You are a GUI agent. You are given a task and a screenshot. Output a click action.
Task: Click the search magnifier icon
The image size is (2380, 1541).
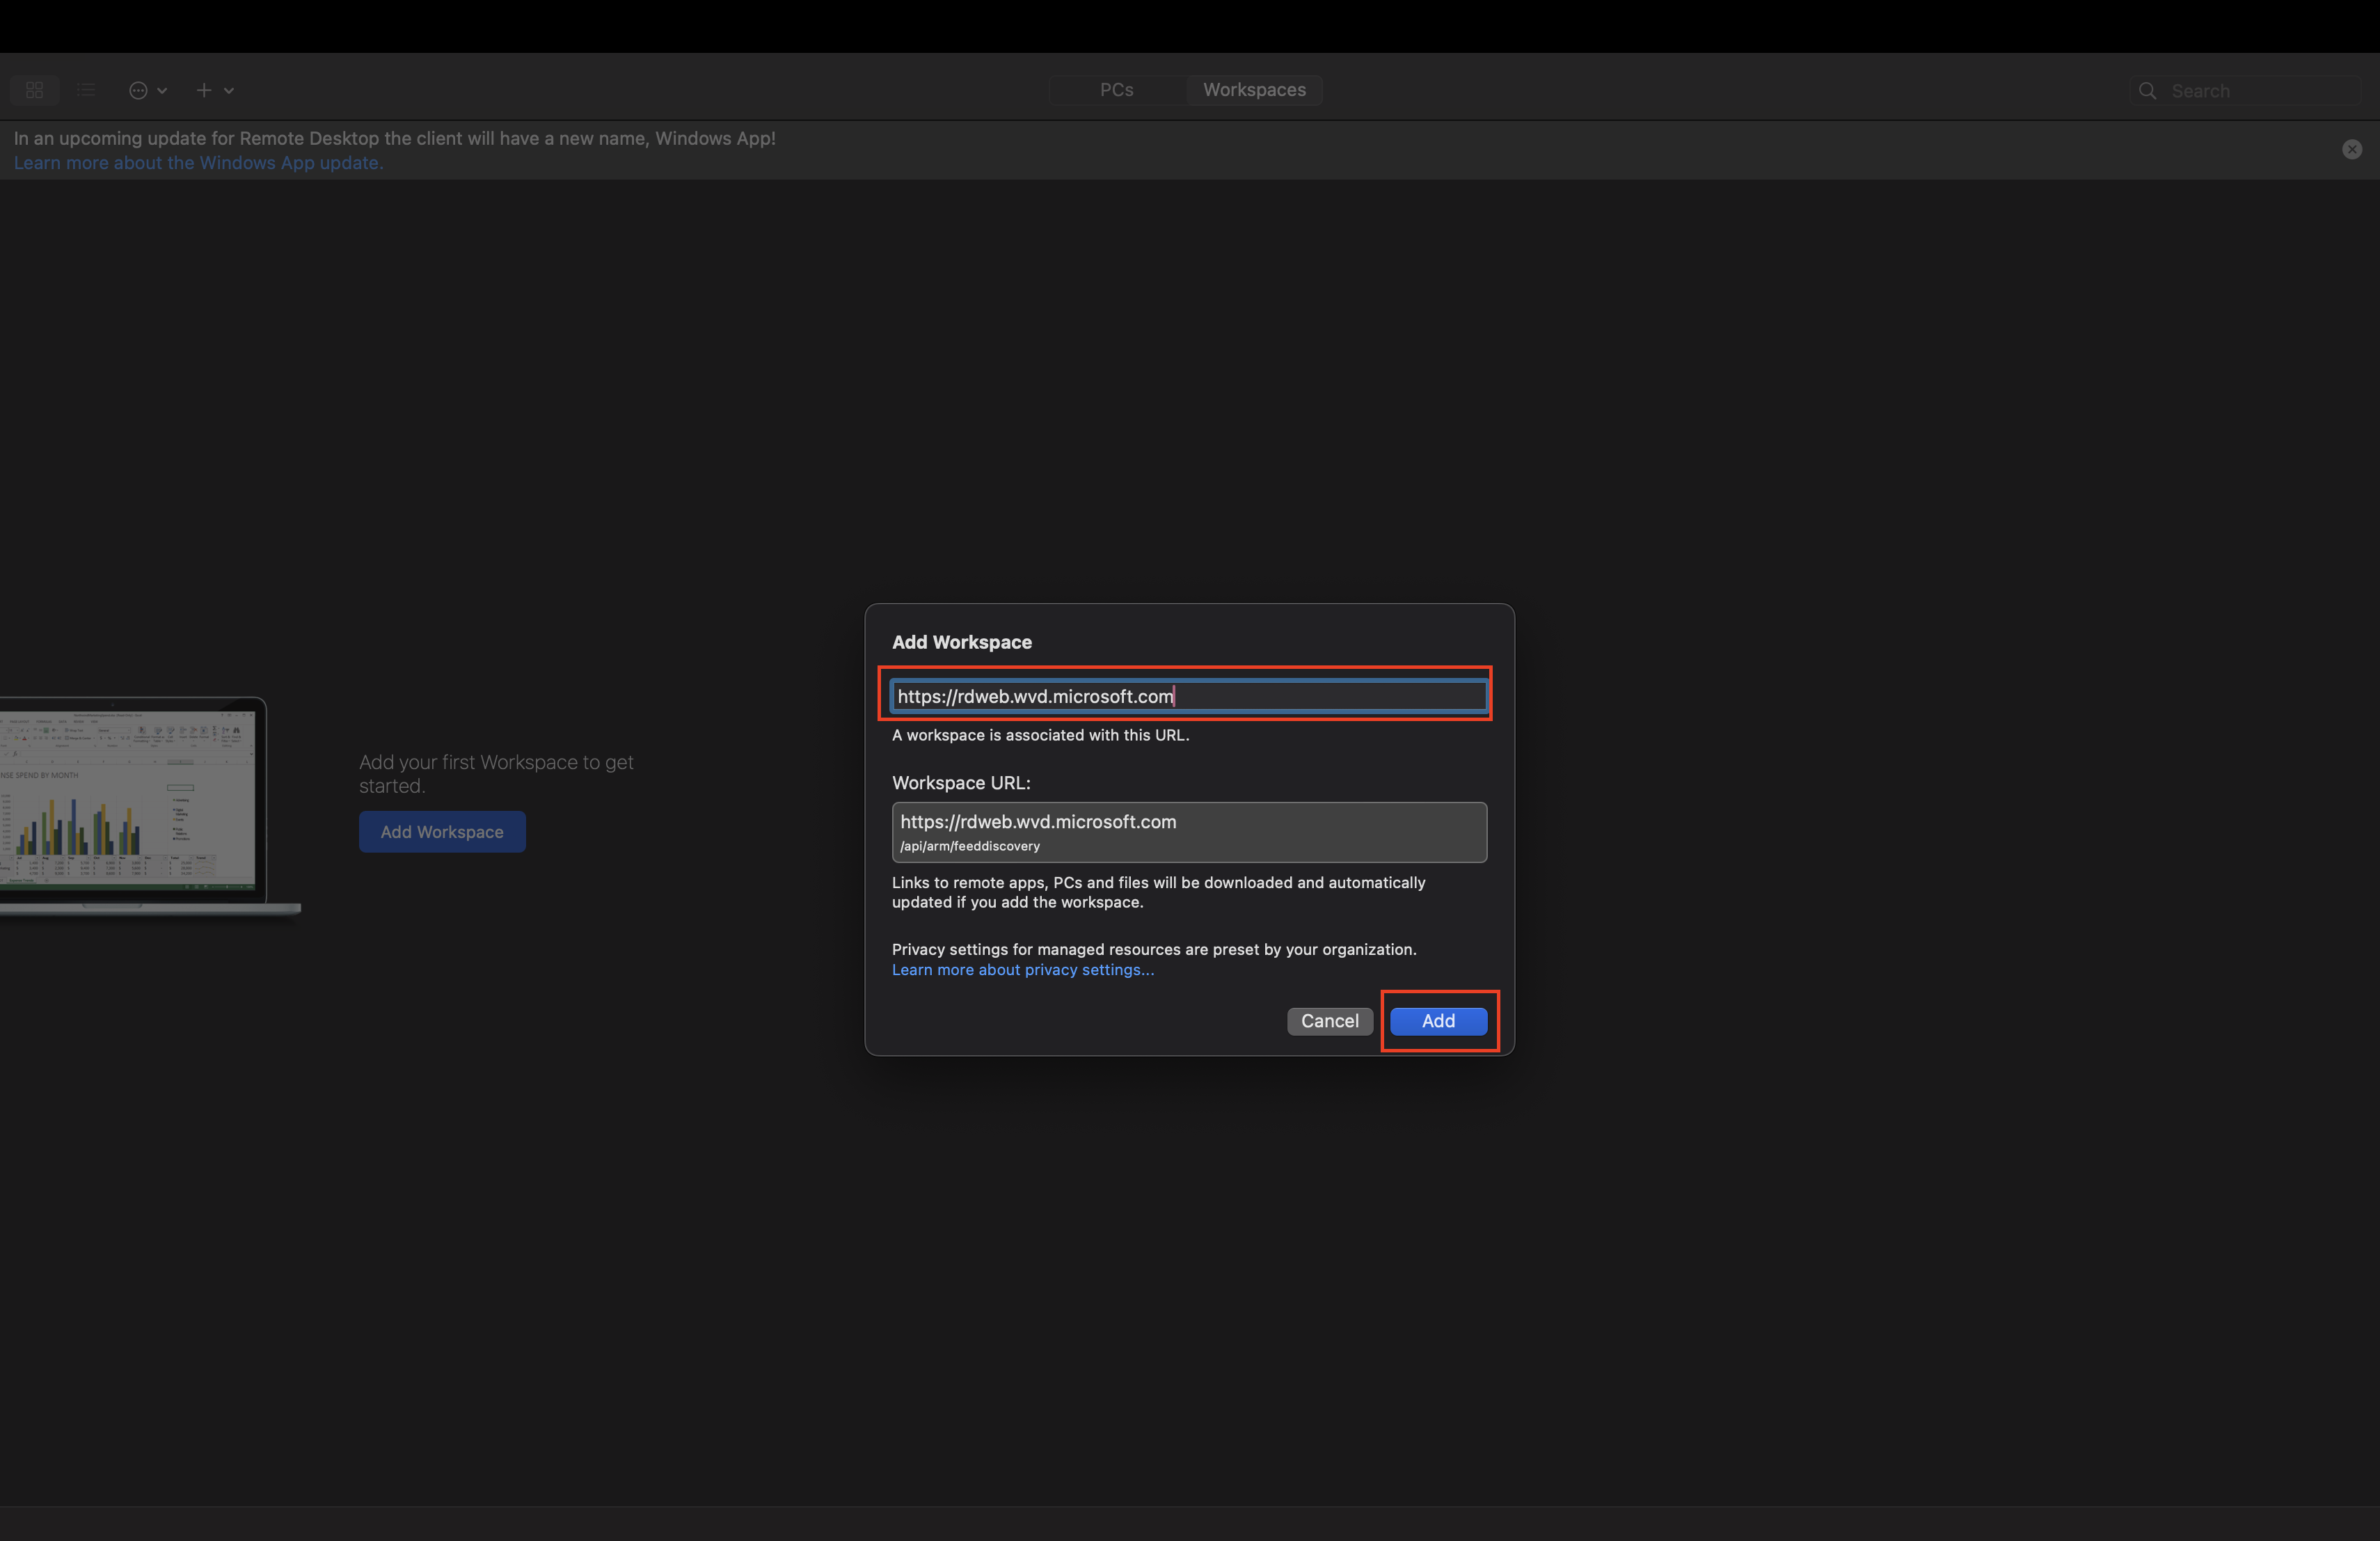coord(2147,91)
